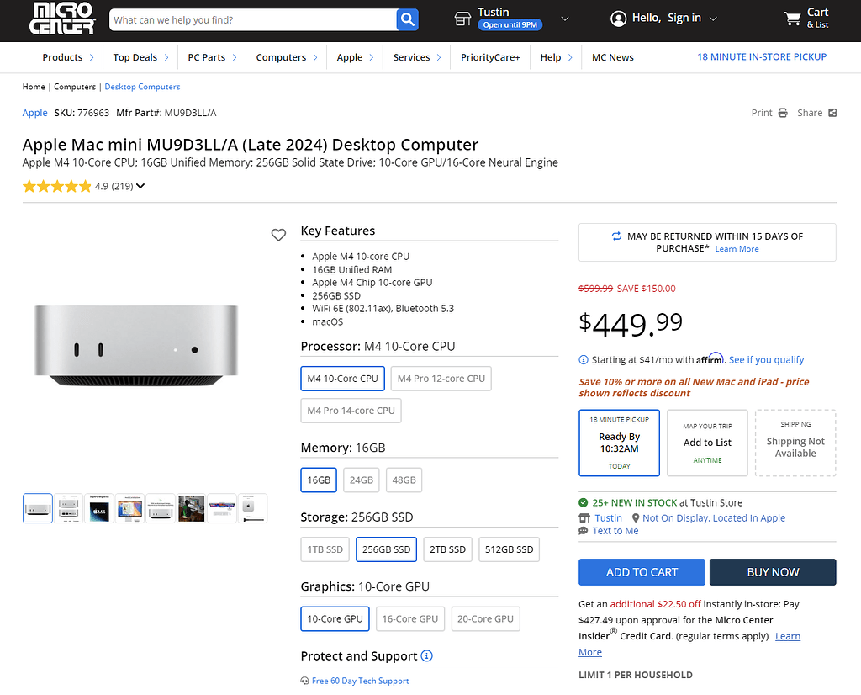Screen dimensions: 861x695
Task: Go to Home breadcrumb
Action: click(x=34, y=87)
